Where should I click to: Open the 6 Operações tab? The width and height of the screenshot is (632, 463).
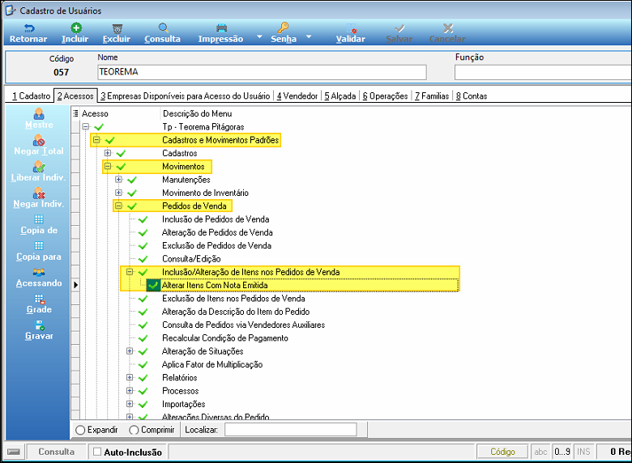point(386,96)
